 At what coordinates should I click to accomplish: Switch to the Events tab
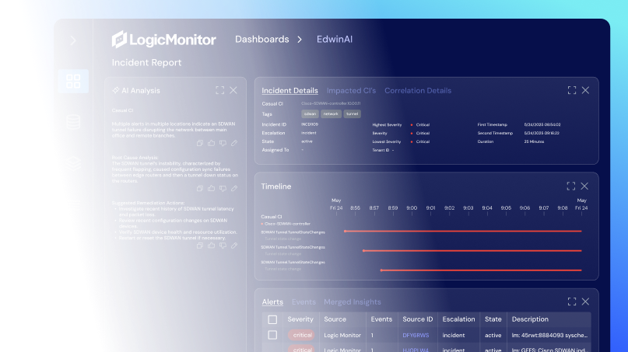303,302
